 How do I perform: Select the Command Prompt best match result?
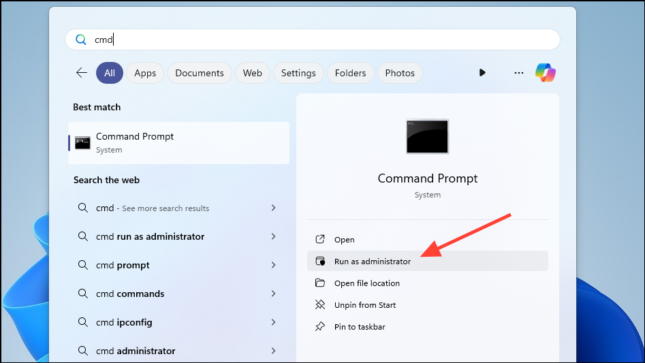tap(179, 142)
